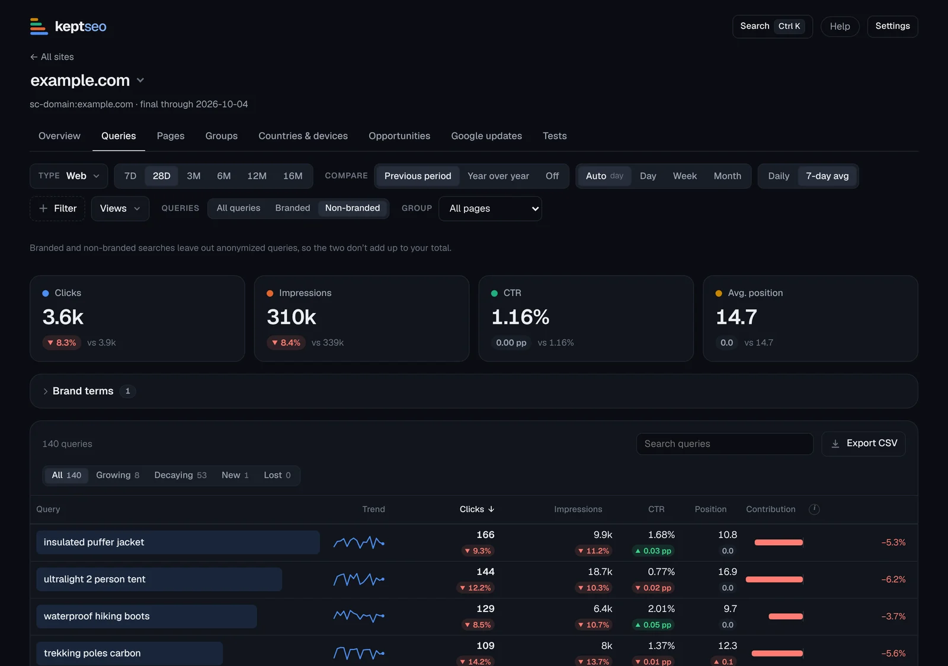Compare with Year over year

(498, 176)
